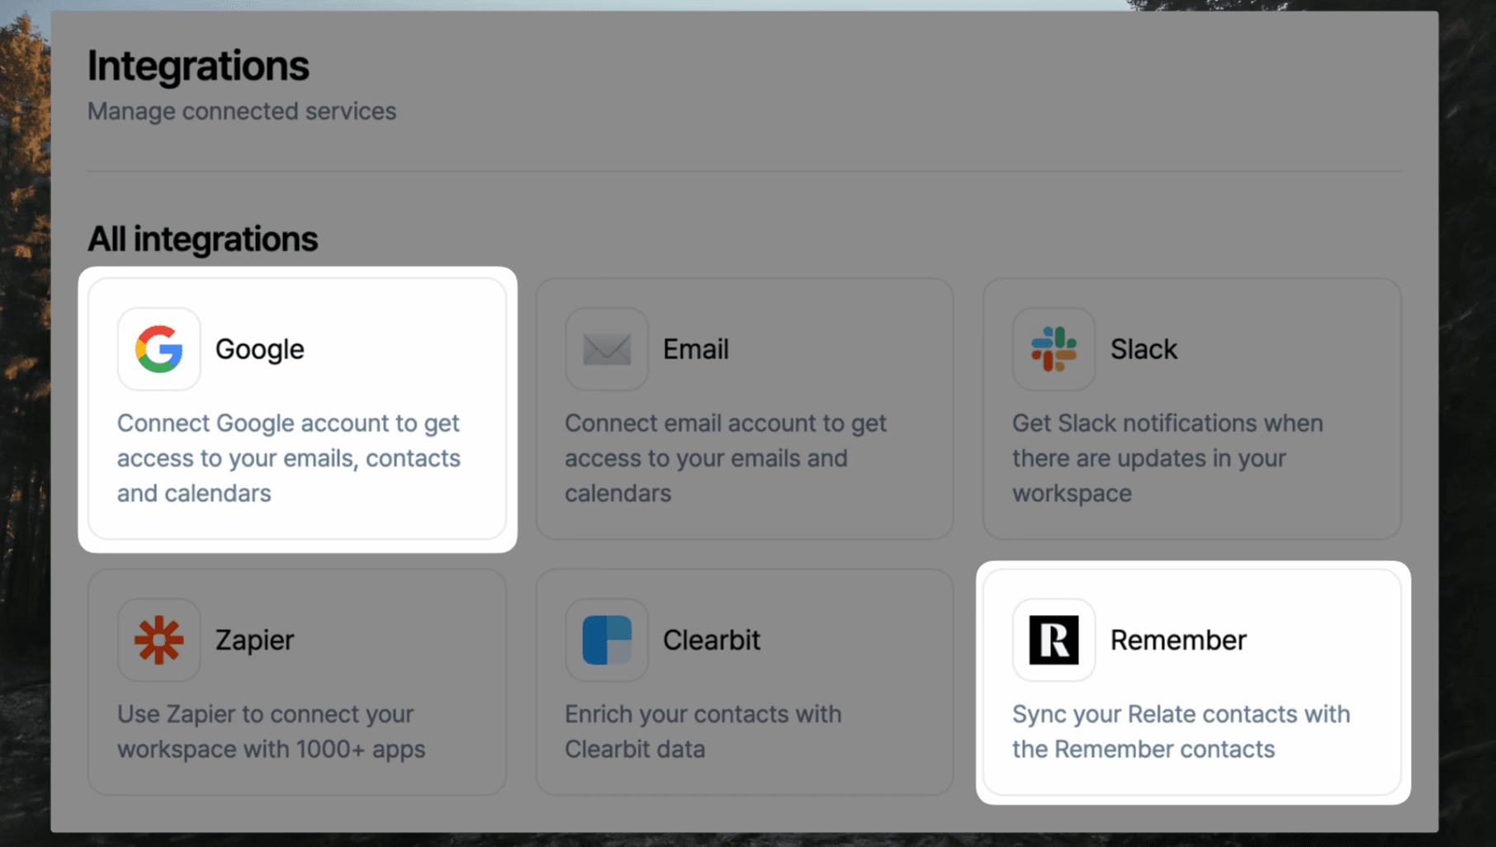Select the Slack integration title
This screenshot has width=1496, height=847.
(x=1143, y=349)
